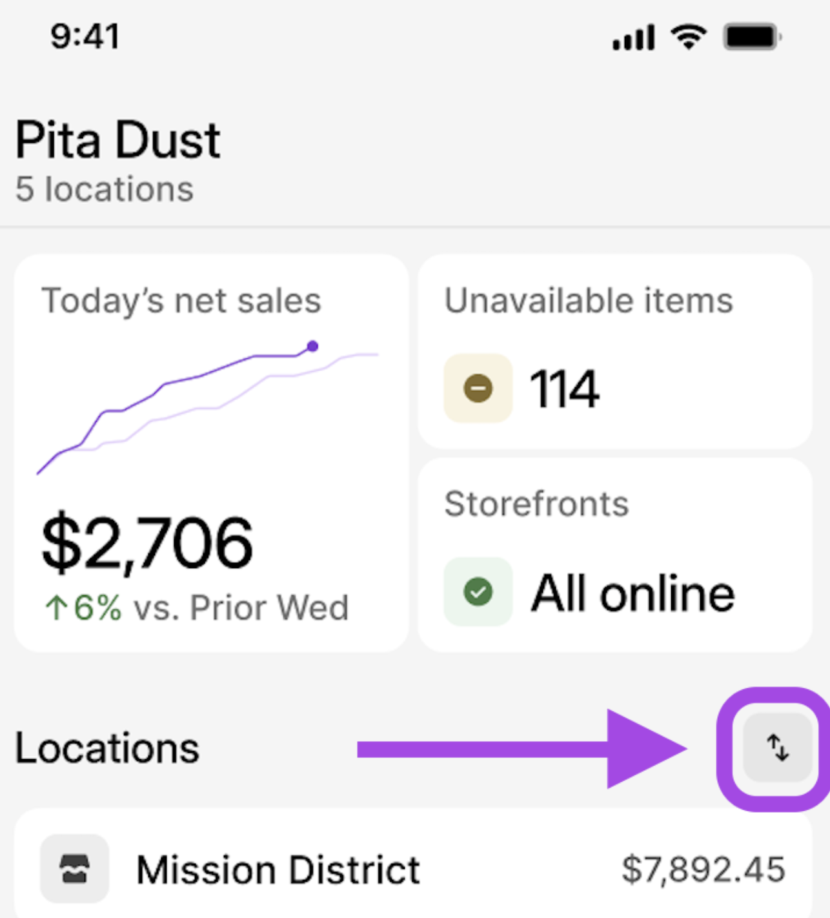
Task: Tap the All online status text
Action: (x=633, y=593)
